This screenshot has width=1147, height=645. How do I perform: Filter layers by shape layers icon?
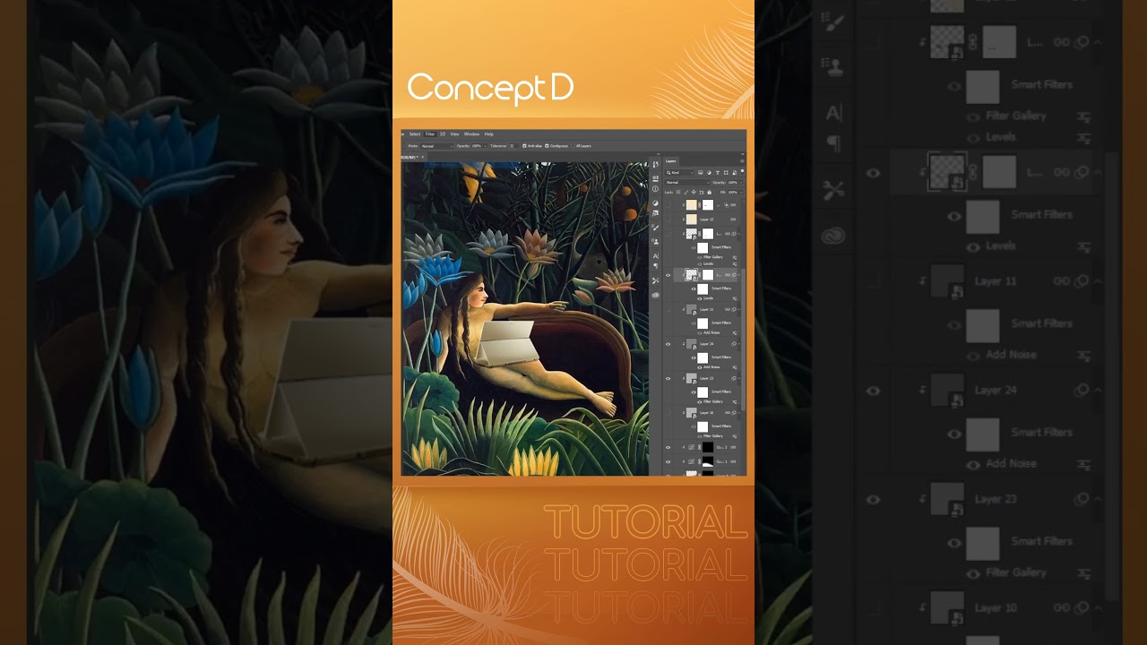726,173
